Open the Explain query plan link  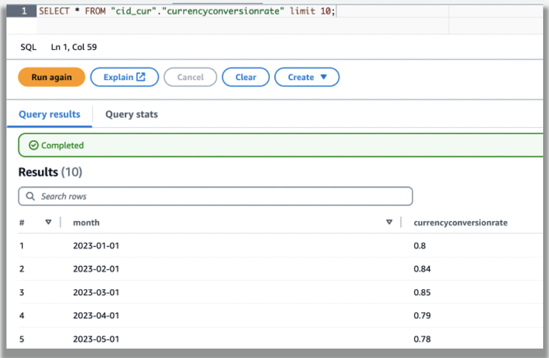tap(124, 77)
